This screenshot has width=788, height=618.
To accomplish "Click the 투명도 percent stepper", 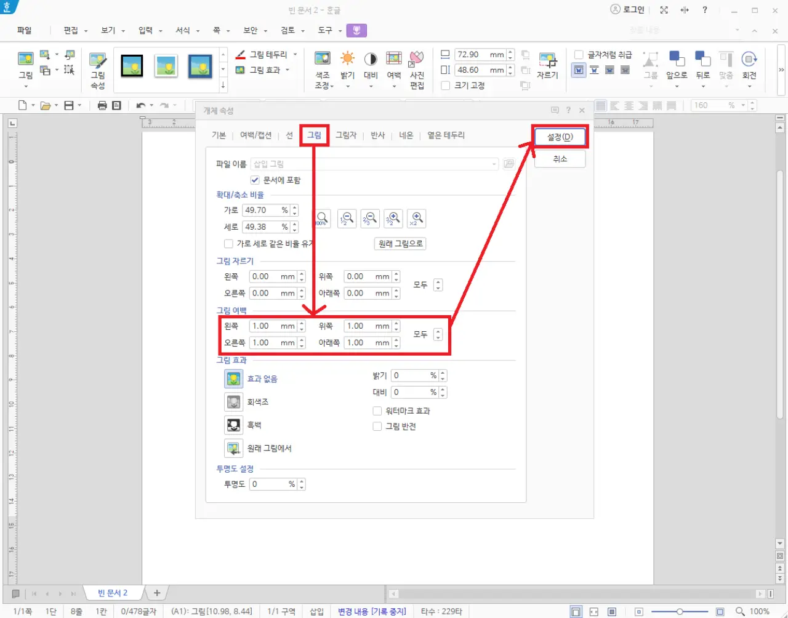I will point(302,484).
